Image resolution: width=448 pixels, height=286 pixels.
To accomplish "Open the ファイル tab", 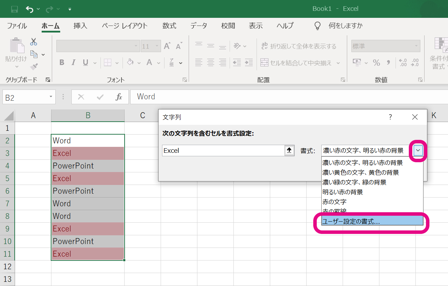I will pos(17,26).
